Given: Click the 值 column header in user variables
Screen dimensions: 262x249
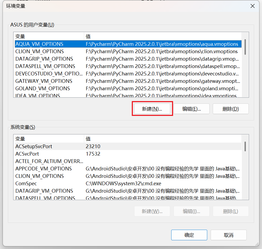Looking at the screenshot, I should pyautogui.click(x=163, y=36).
